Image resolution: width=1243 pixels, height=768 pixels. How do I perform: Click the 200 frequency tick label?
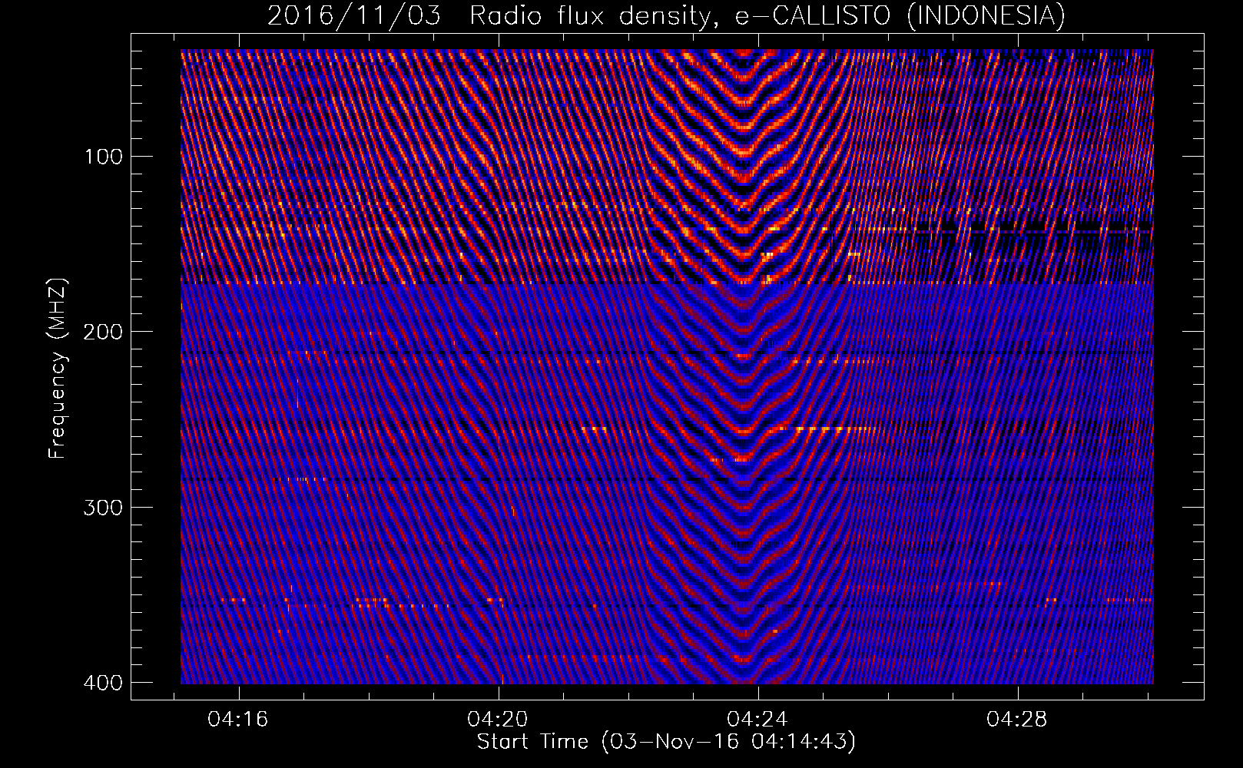(x=102, y=332)
